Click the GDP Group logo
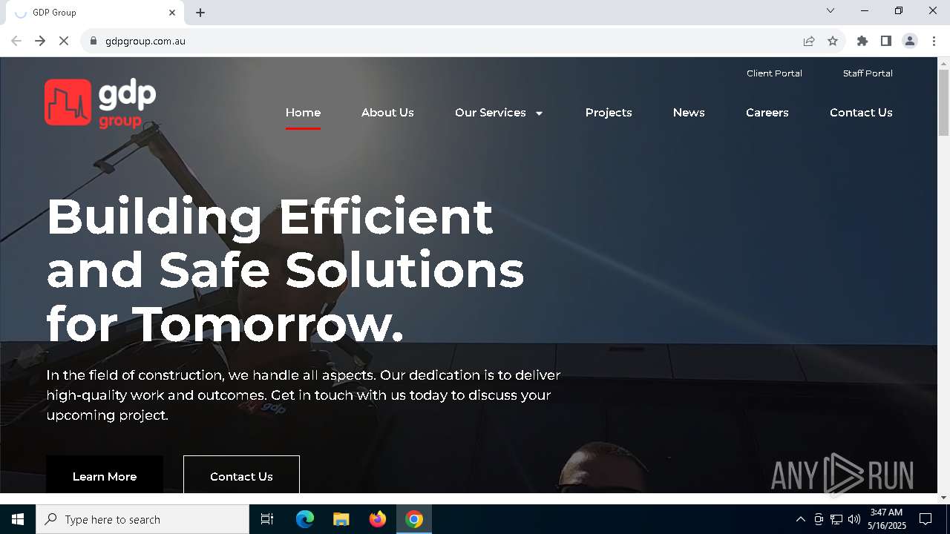Screen dimensions: 950x534 click(x=100, y=103)
